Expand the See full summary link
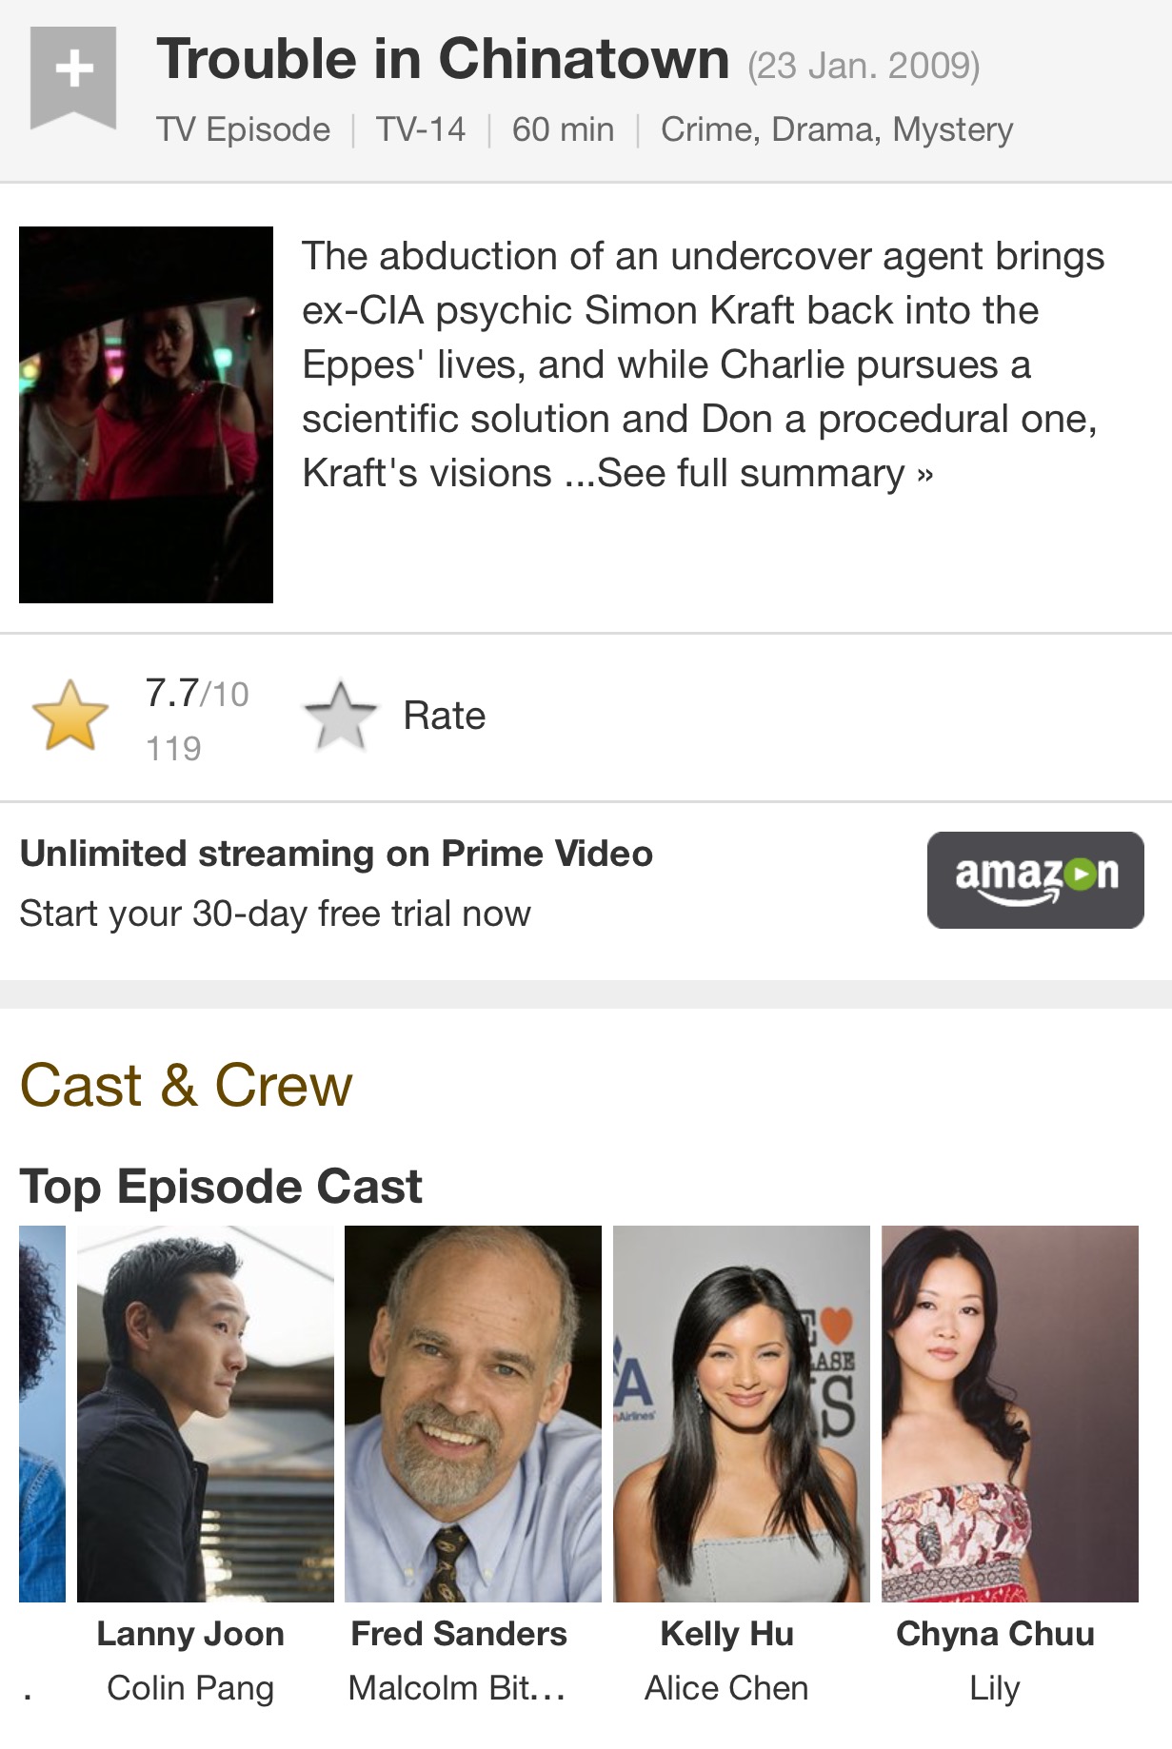The width and height of the screenshot is (1172, 1749). (765, 473)
